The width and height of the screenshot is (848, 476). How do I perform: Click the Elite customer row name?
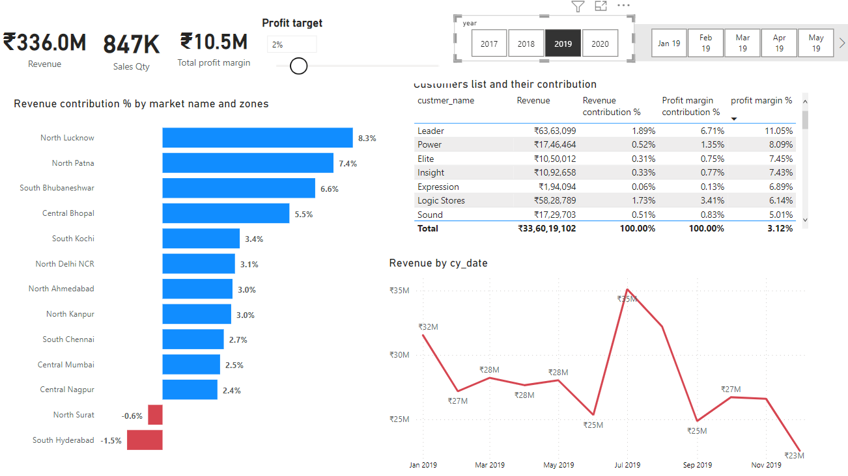pos(425,159)
